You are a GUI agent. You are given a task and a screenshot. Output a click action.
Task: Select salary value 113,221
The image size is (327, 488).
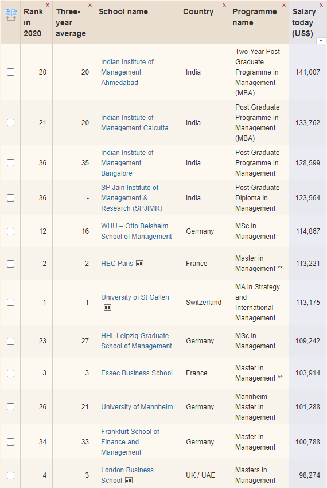(307, 264)
